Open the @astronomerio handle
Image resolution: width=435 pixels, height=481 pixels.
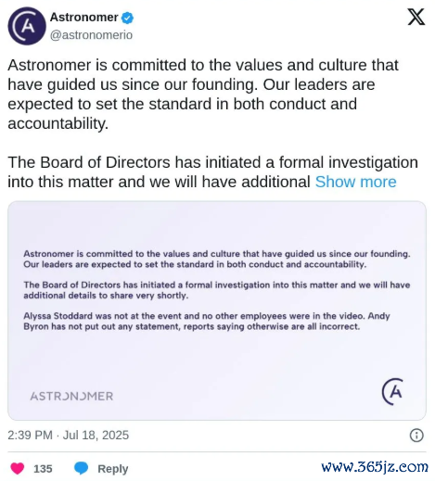91,35
